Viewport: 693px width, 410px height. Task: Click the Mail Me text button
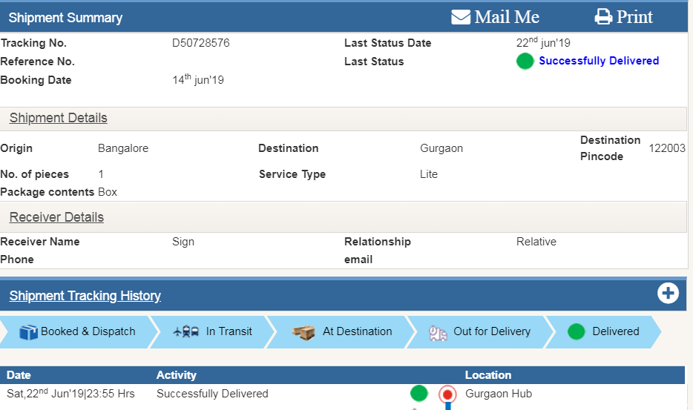(x=507, y=17)
